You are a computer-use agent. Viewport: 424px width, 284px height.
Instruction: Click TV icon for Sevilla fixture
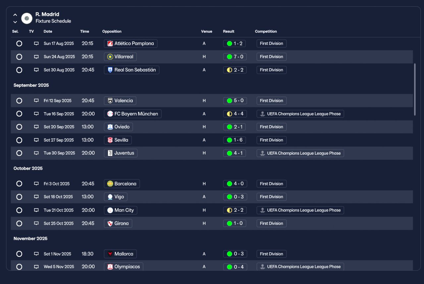pos(36,140)
